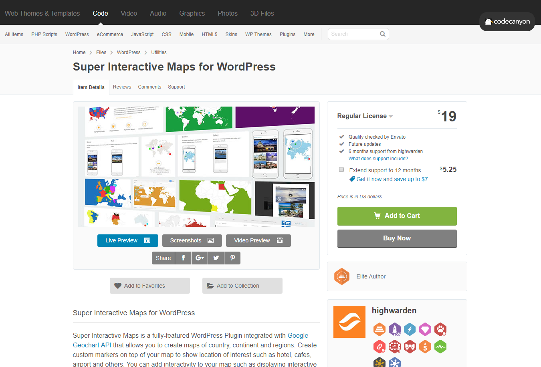Viewport: 541px width, 367px height.
Task: Open the WP Themes category
Action: [x=258, y=34]
